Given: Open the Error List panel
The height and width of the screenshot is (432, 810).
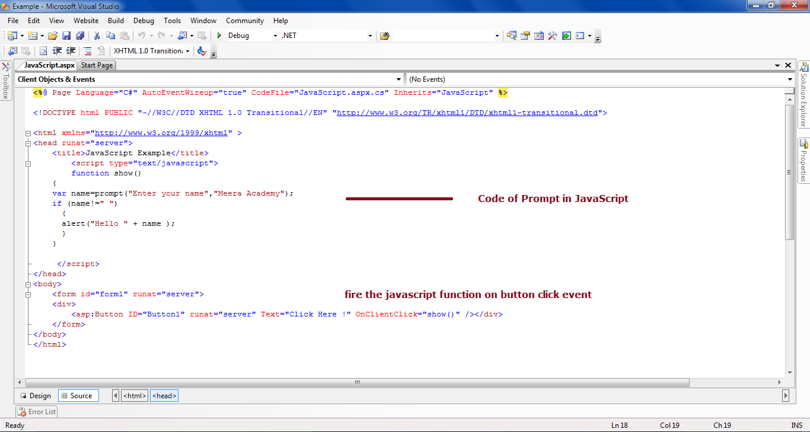Looking at the screenshot, I should pos(36,411).
